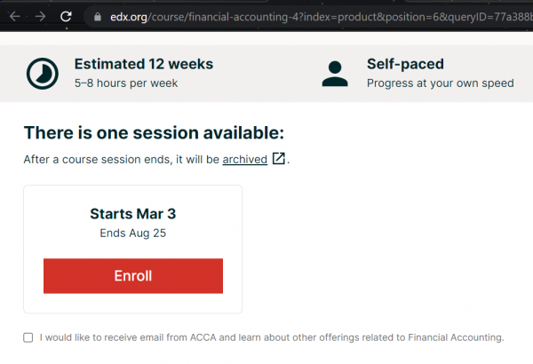Click the Self-paced heading
This screenshot has height=364, width=533.
(405, 64)
